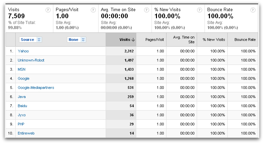Click the Baidu source link

pos(22,106)
